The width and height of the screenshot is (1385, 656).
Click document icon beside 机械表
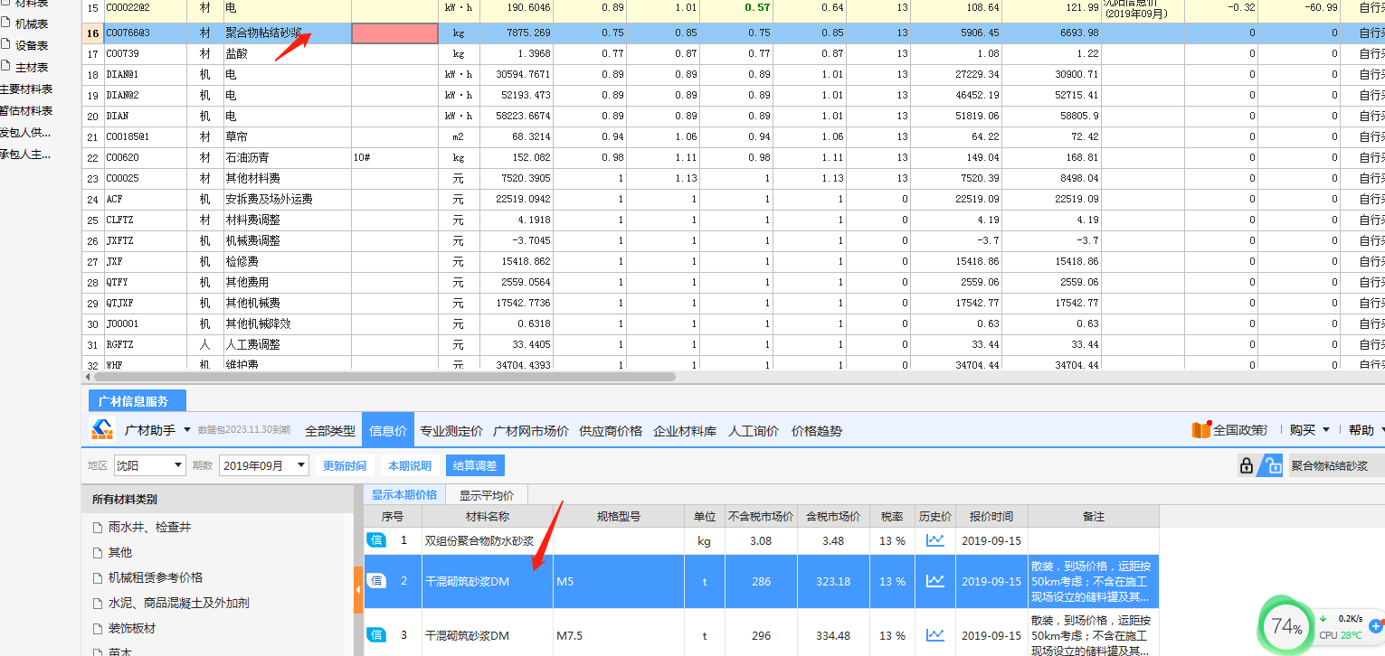tap(5, 23)
